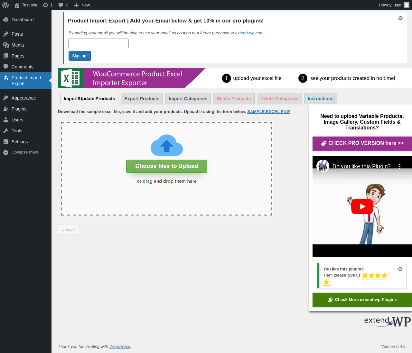Open the WordPress footer link
412x353 pixels.
[x=120, y=347]
